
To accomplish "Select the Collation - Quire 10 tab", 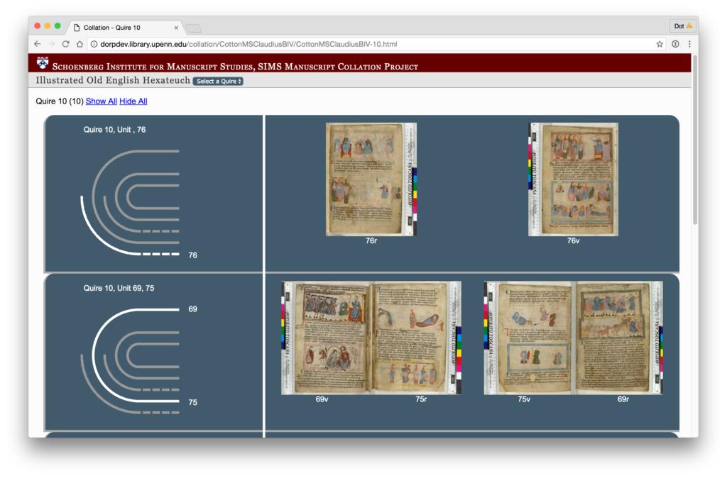I will (125, 28).
